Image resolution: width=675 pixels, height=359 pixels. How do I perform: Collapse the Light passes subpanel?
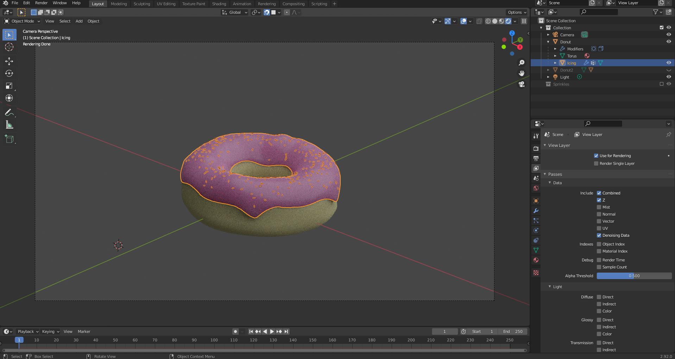click(x=550, y=287)
